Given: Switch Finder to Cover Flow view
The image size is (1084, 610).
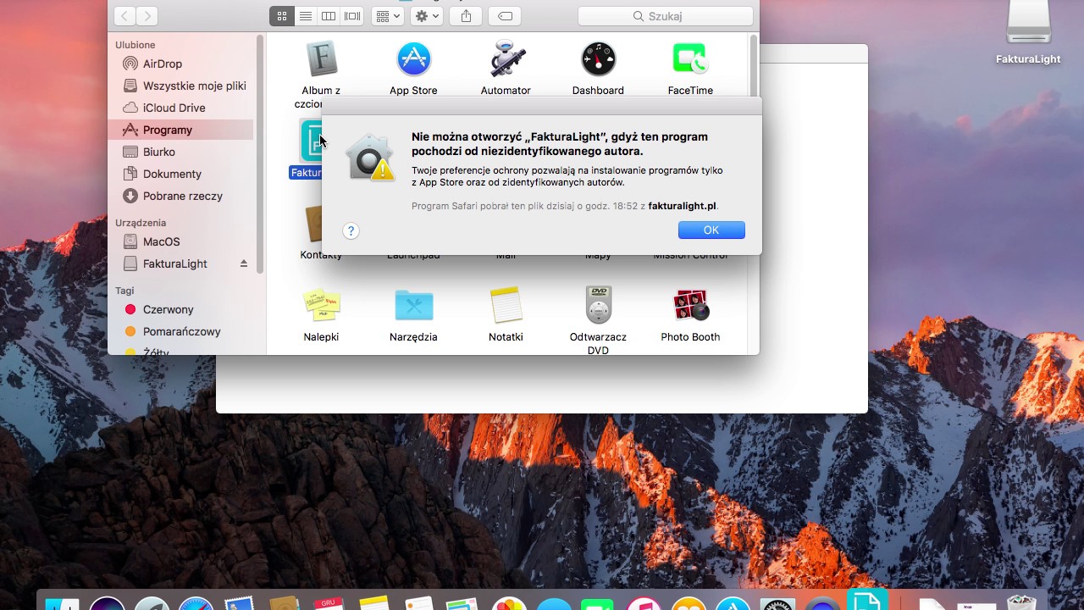Looking at the screenshot, I should coord(352,16).
